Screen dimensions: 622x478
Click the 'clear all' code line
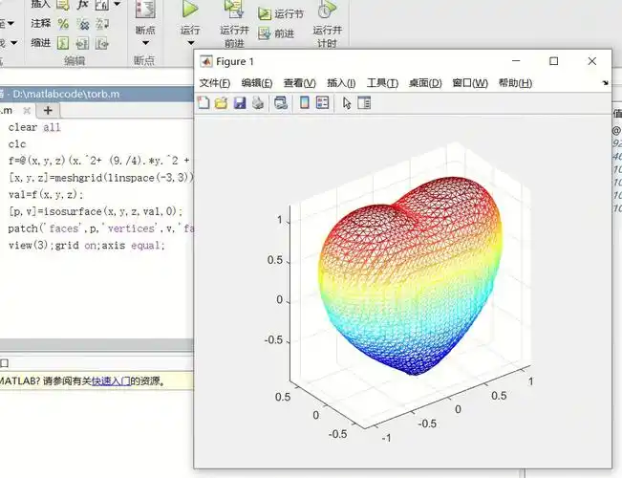pyautogui.click(x=34, y=127)
